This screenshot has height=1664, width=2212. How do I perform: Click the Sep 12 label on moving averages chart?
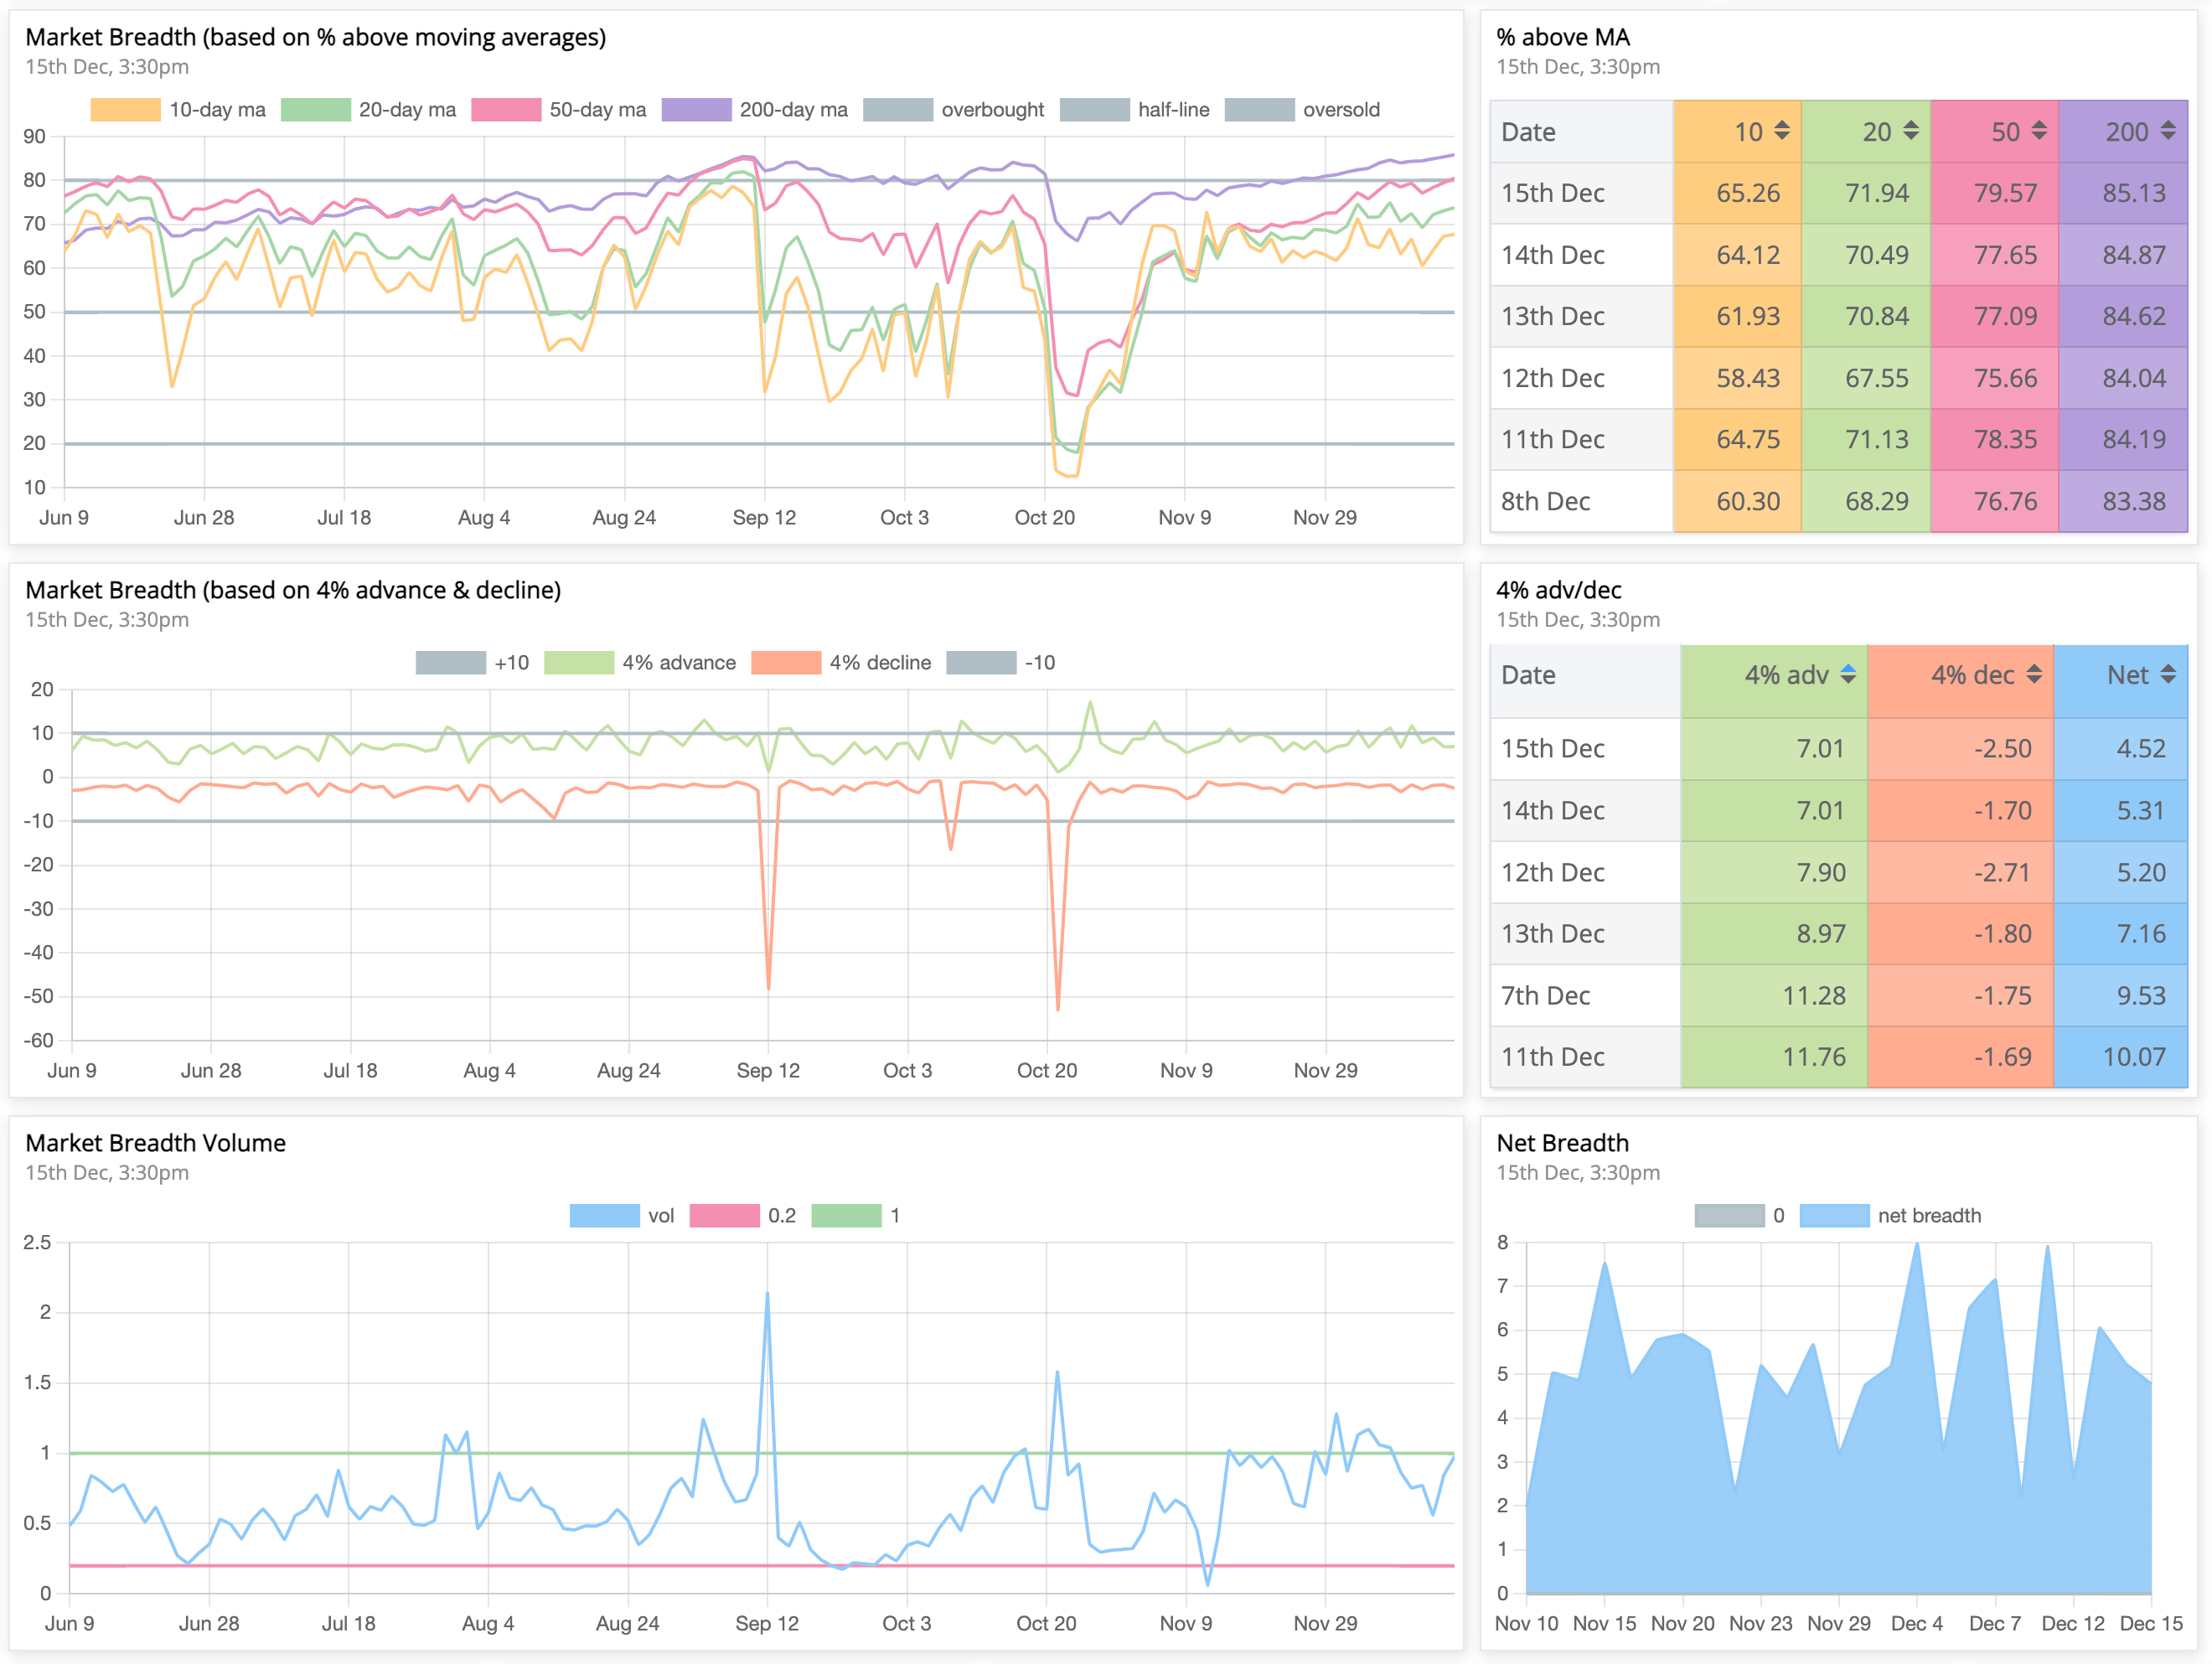[764, 518]
